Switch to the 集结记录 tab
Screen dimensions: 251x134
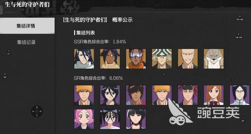26,42
